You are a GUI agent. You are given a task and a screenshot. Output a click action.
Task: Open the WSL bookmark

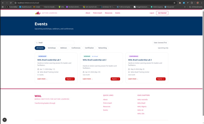(62, 7)
